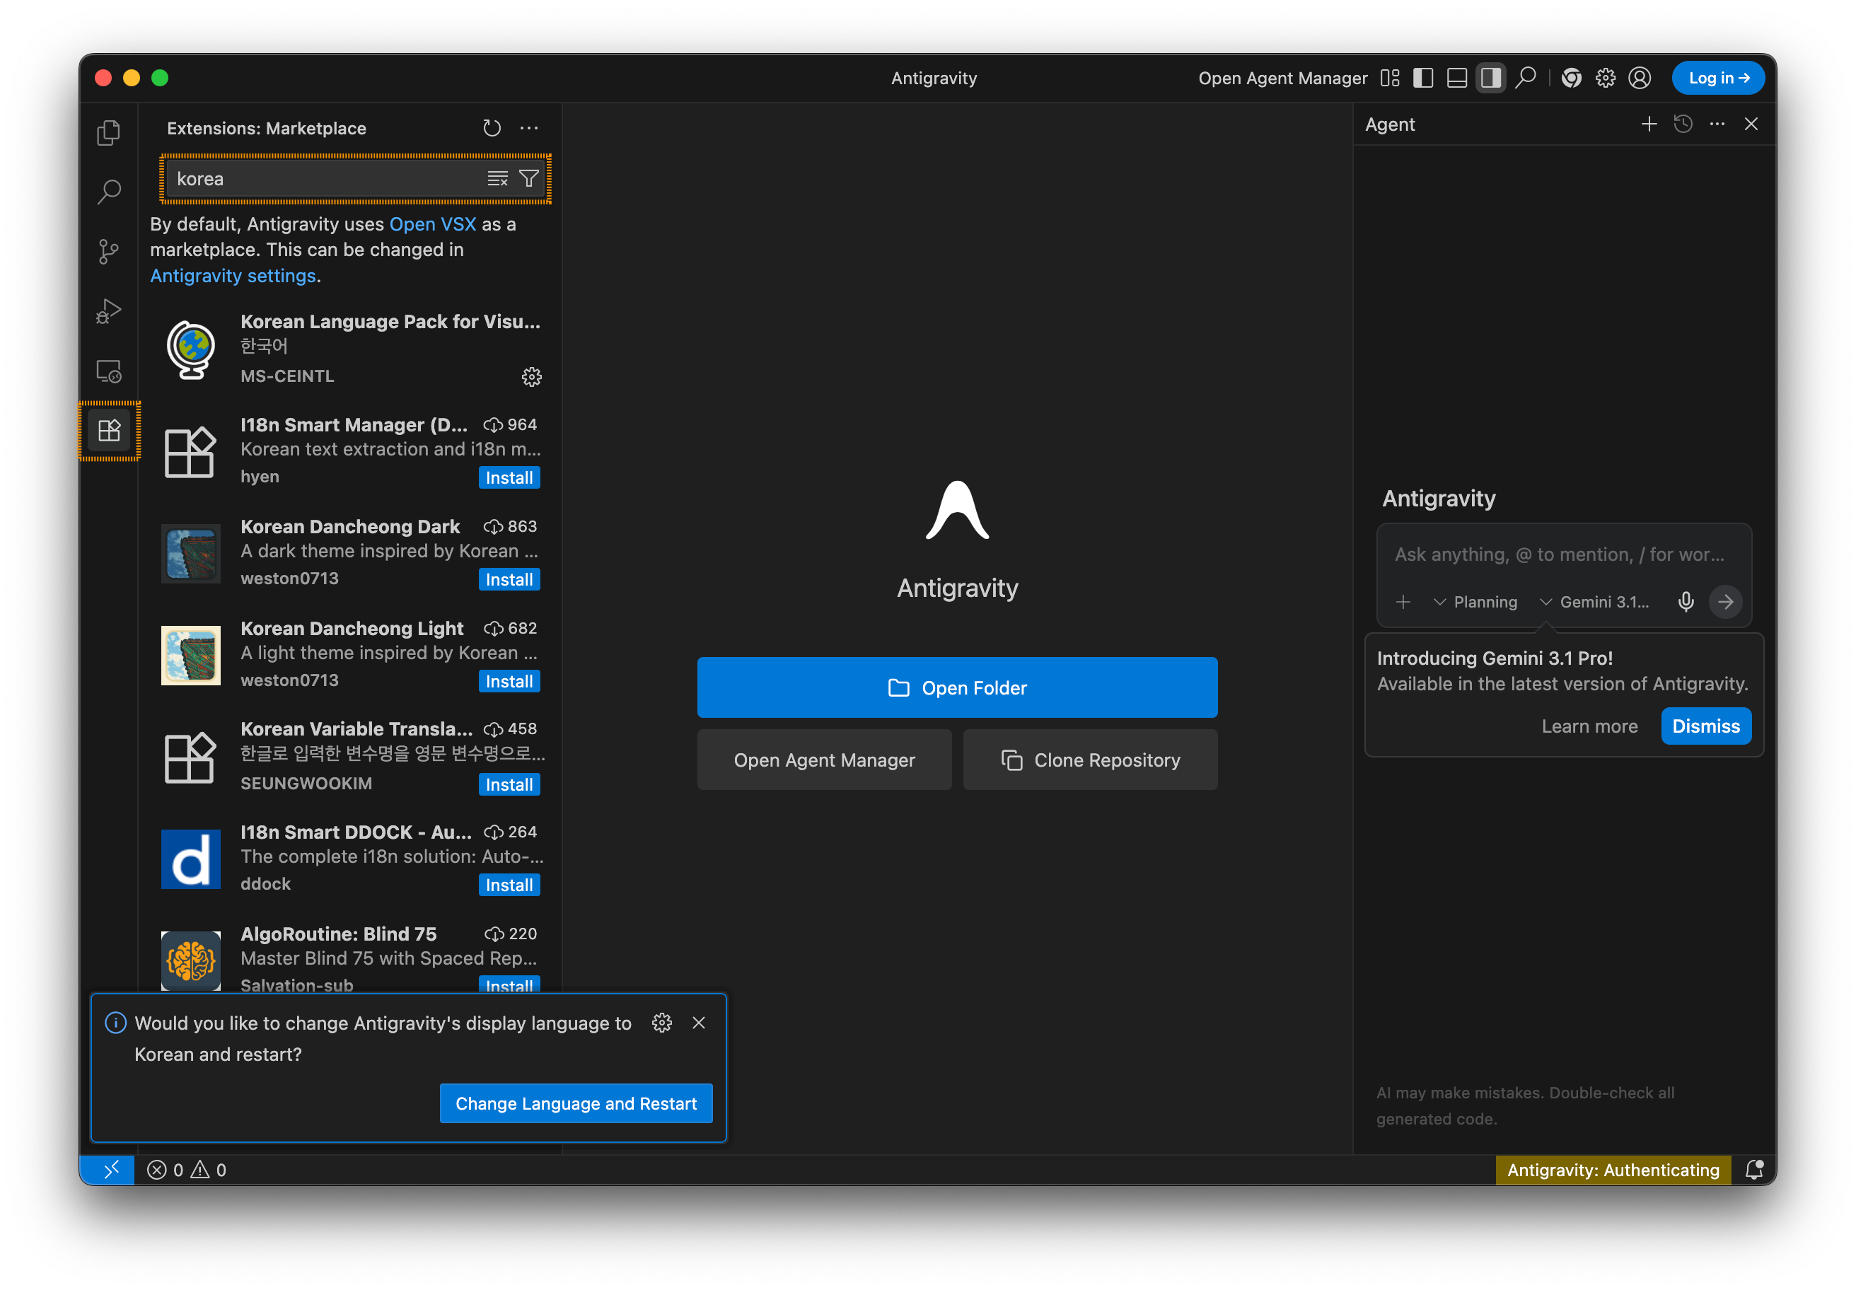Refresh the extensions marketplace list
Image resolution: width=1856 pixels, height=1290 pixels.
point(492,128)
